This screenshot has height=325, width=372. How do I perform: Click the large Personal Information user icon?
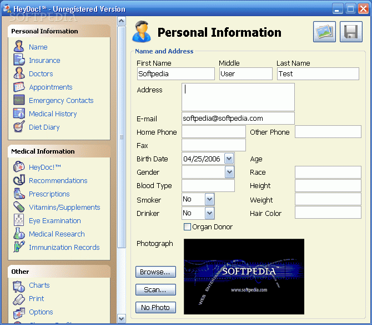pyautogui.click(x=142, y=32)
